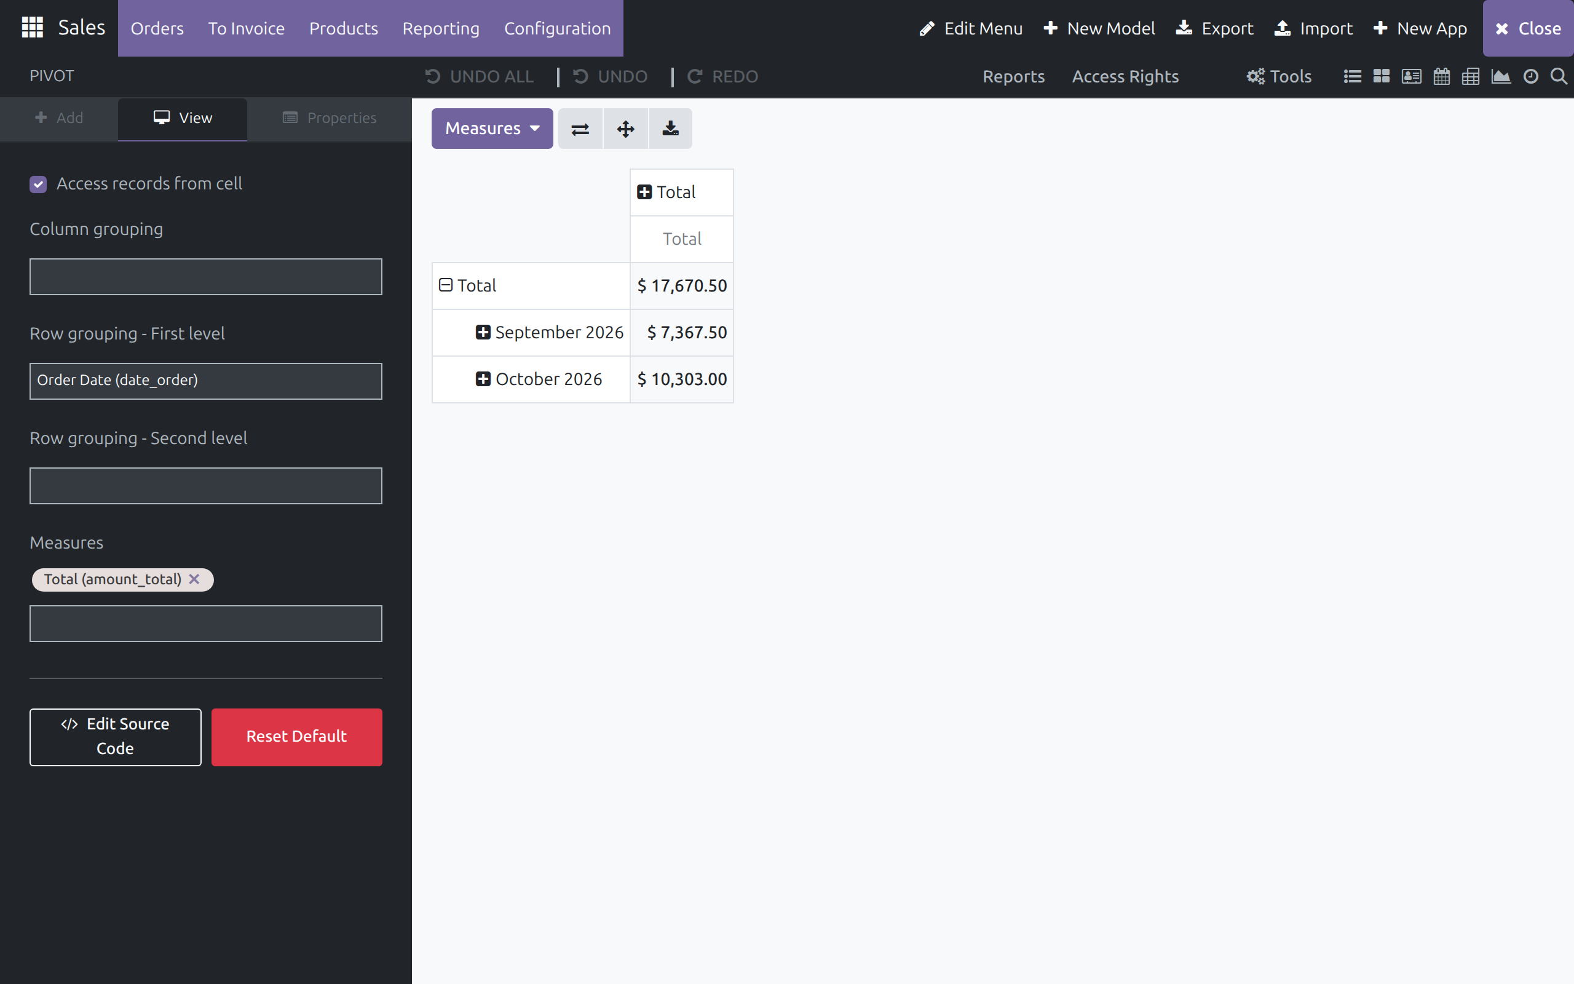Viewport: 1574px width, 984px height.
Task: Open the Reports link
Action: coord(1013,77)
